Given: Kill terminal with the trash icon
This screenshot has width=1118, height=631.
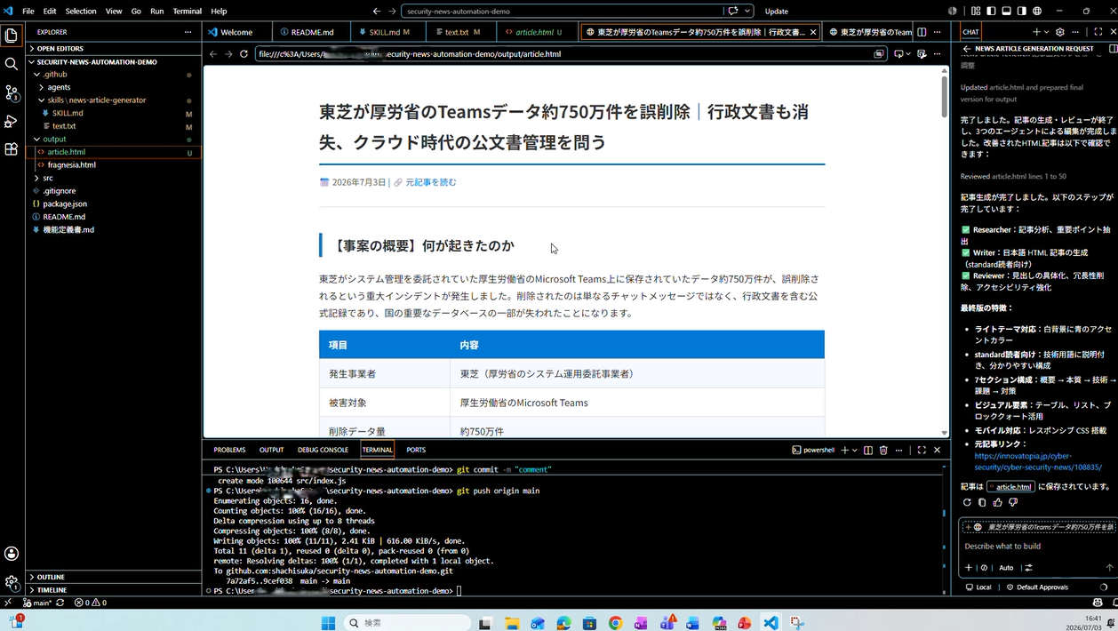Looking at the screenshot, I should coord(883,451).
